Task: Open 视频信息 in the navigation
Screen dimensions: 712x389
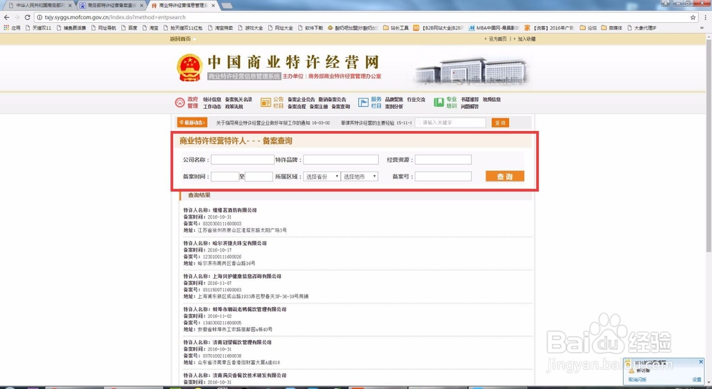Action: click(x=491, y=99)
